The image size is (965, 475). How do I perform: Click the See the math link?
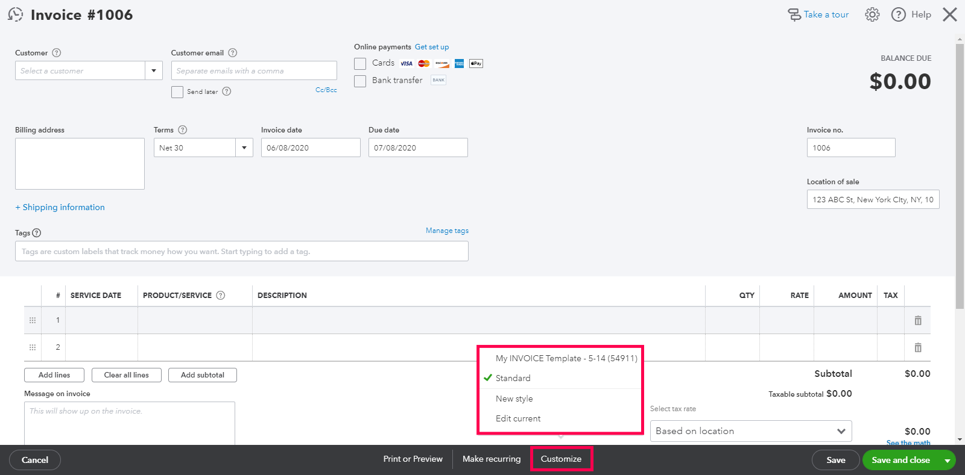coord(908,442)
